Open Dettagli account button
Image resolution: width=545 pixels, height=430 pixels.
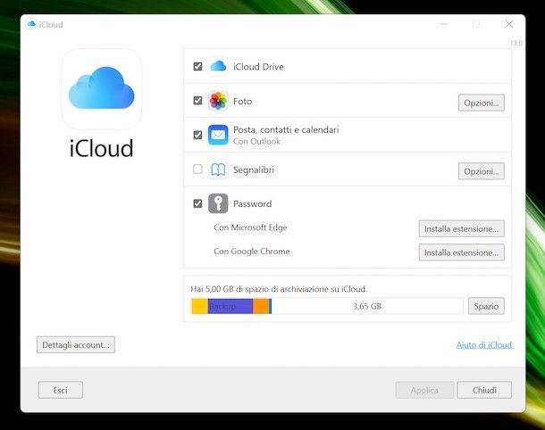pyautogui.click(x=76, y=344)
